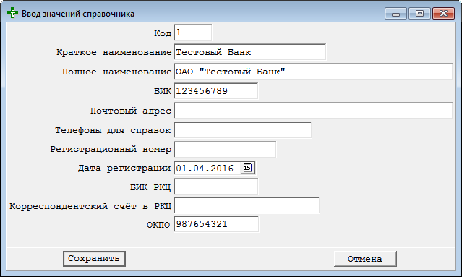Viewport: 462px width, 277px height.
Task: Click the Регистрационный номер label
Action: click(111, 150)
